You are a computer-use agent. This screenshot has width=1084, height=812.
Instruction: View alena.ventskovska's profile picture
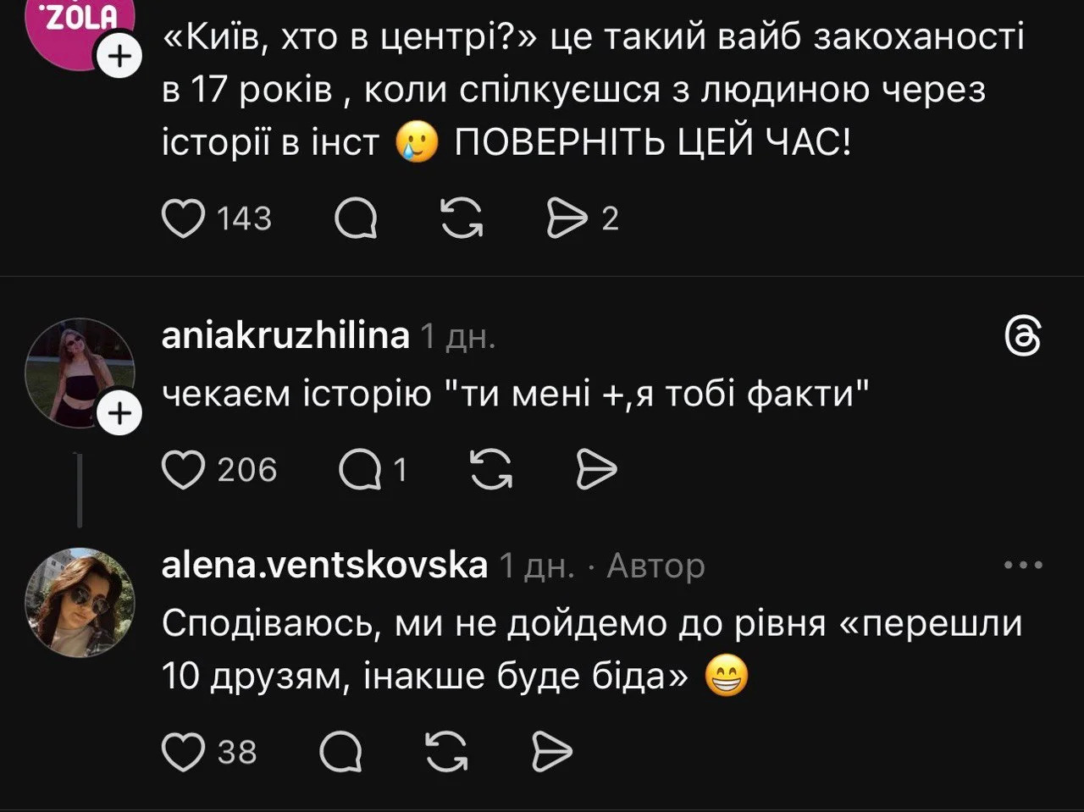pos(80,602)
